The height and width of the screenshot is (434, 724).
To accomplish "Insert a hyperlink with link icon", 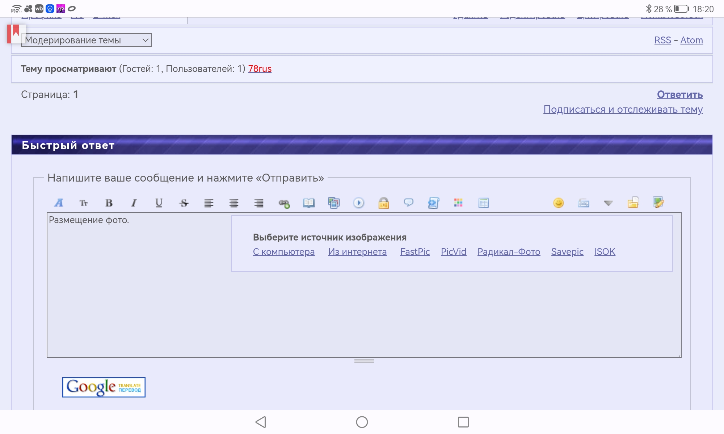I will 284,203.
